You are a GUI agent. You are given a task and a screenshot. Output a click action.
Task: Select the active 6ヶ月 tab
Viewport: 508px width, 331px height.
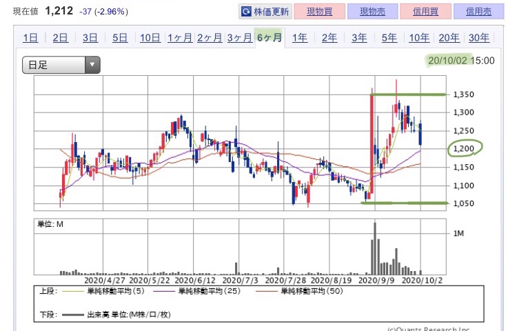tap(270, 38)
